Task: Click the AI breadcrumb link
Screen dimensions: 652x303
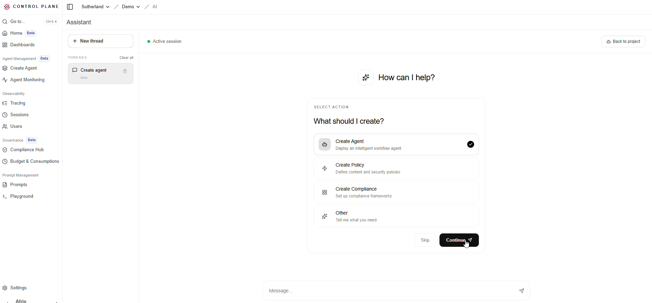Action: pyautogui.click(x=155, y=7)
